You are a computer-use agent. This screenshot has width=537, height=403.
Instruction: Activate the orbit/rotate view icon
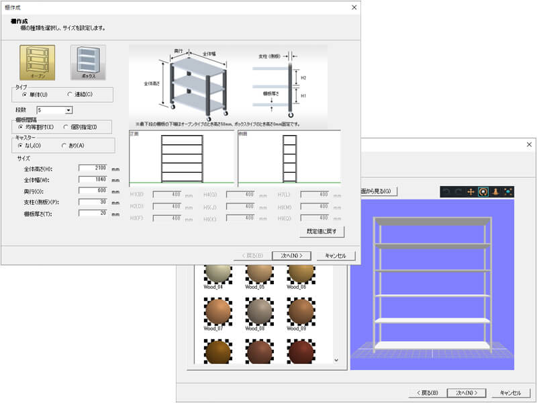click(483, 191)
